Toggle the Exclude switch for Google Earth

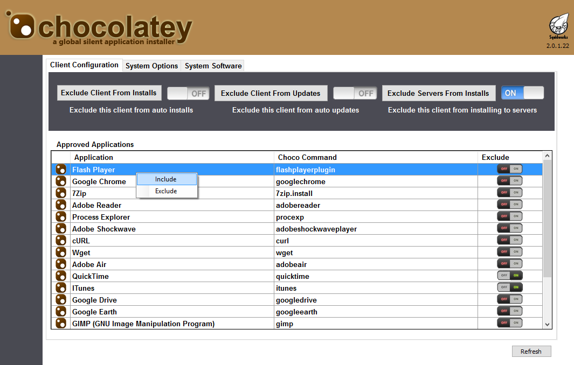[x=509, y=311]
